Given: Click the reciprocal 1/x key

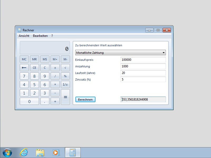Looking at the screenshot, I should coord(65,85).
